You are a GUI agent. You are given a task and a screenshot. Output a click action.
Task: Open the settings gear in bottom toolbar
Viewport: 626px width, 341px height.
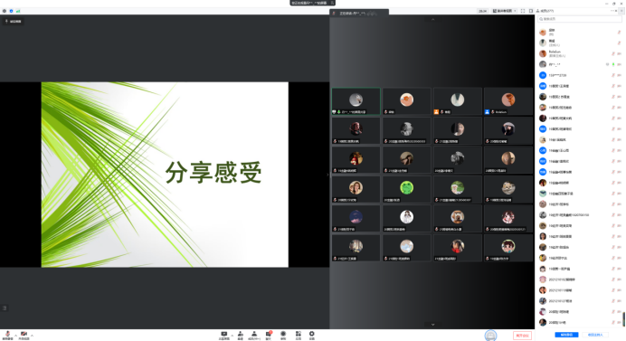point(312,336)
